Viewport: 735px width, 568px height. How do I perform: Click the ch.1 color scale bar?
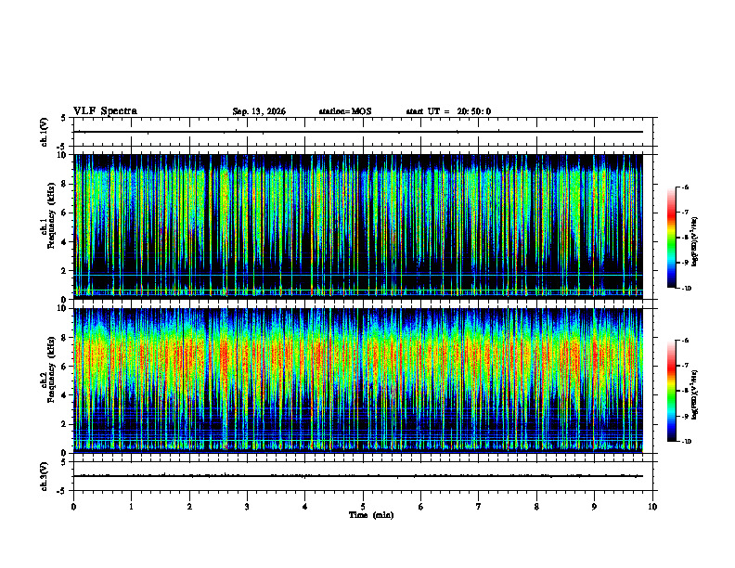[671, 238]
